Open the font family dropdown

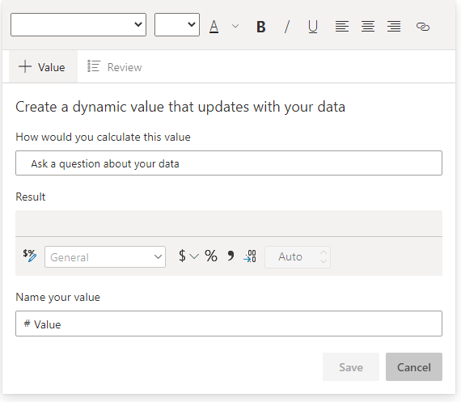click(x=78, y=25)
